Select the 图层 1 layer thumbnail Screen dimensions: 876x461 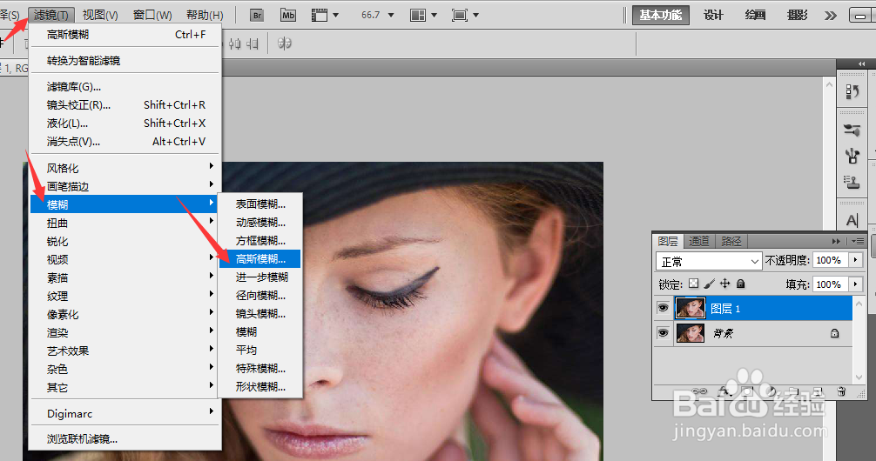pyautogui.click(x=690, y=308)
